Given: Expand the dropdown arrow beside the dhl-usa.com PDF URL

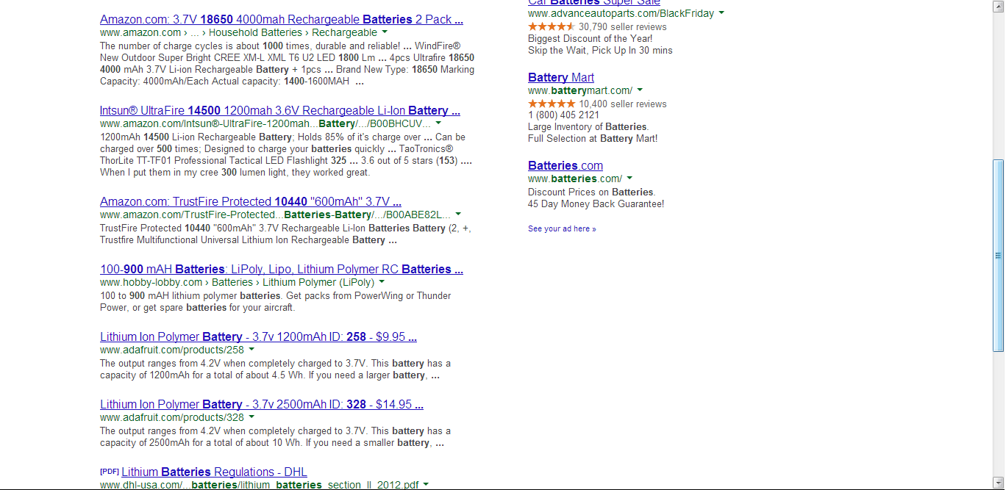Looking at the screenshot, I should tap(426, 486).
